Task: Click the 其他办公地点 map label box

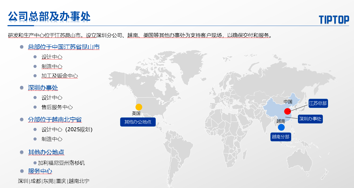Action: point(138,122)
